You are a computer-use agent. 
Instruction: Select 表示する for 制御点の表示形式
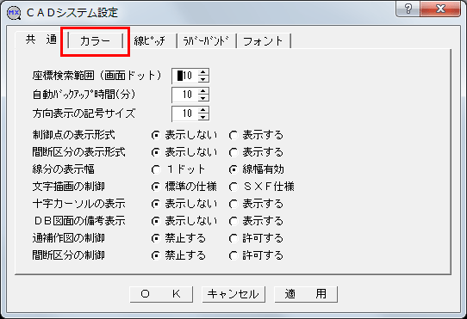coord(256,135)
